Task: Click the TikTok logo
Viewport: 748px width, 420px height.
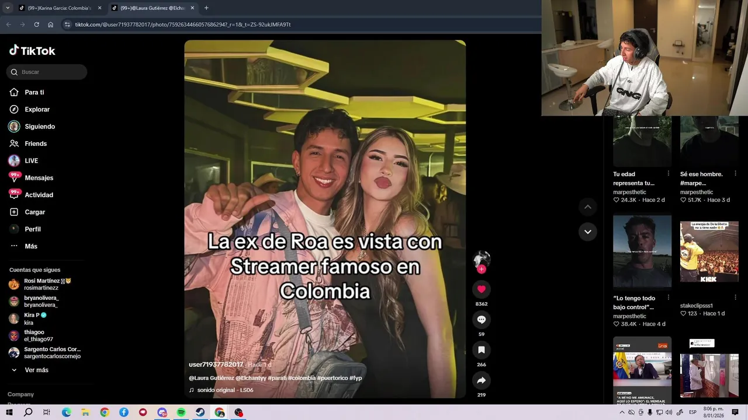Action: click(32, 51)
